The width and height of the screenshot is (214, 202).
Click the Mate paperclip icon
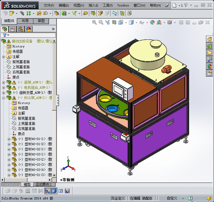[22, 13]
